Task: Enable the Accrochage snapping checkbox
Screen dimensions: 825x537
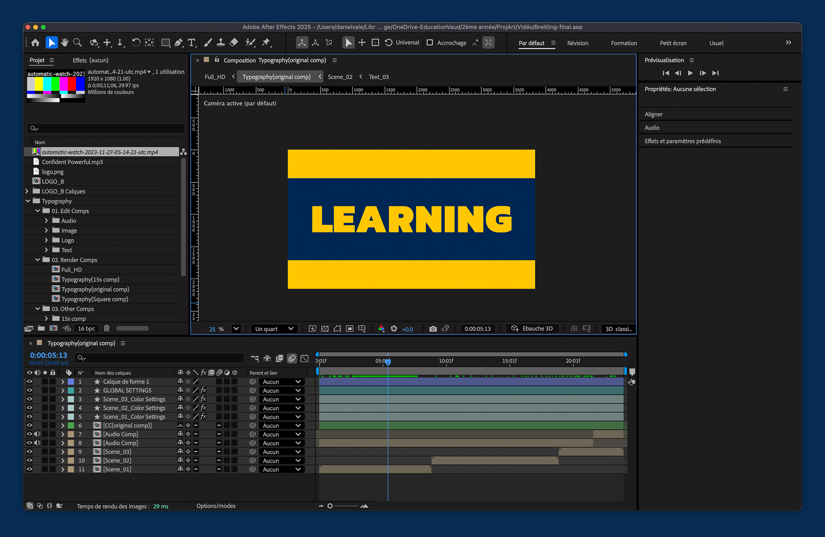Action: pos(430,43)
